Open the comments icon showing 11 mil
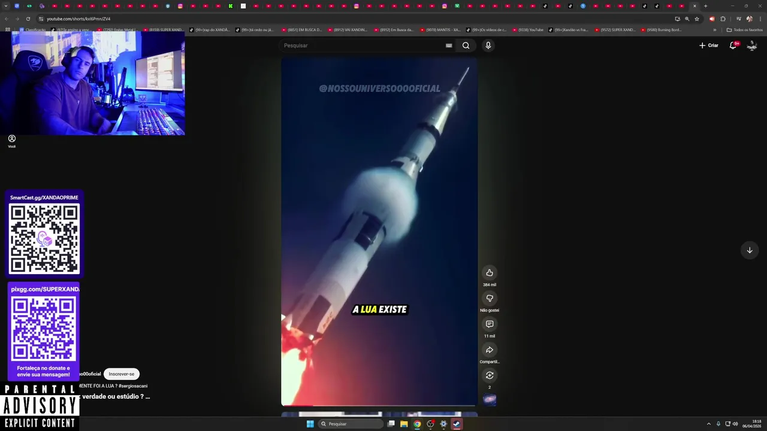767x431 pixels. pos(490,324)
